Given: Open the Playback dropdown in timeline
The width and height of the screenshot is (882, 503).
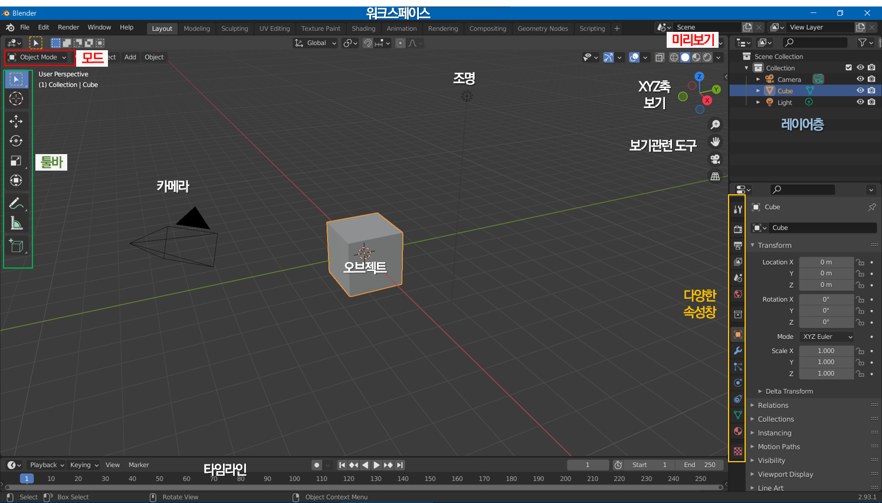Looking at the screenshot, I should 47,465.
